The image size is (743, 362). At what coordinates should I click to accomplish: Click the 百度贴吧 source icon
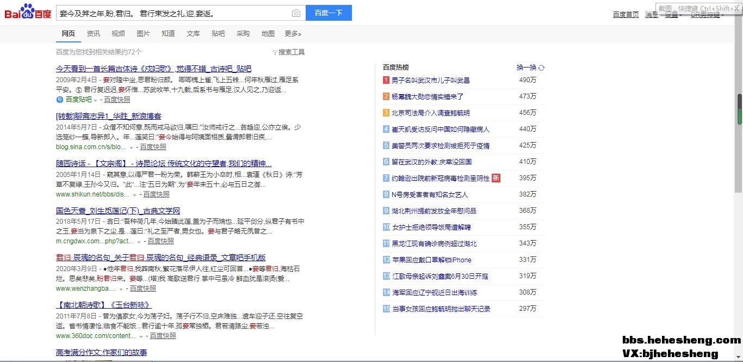[60, 100]
